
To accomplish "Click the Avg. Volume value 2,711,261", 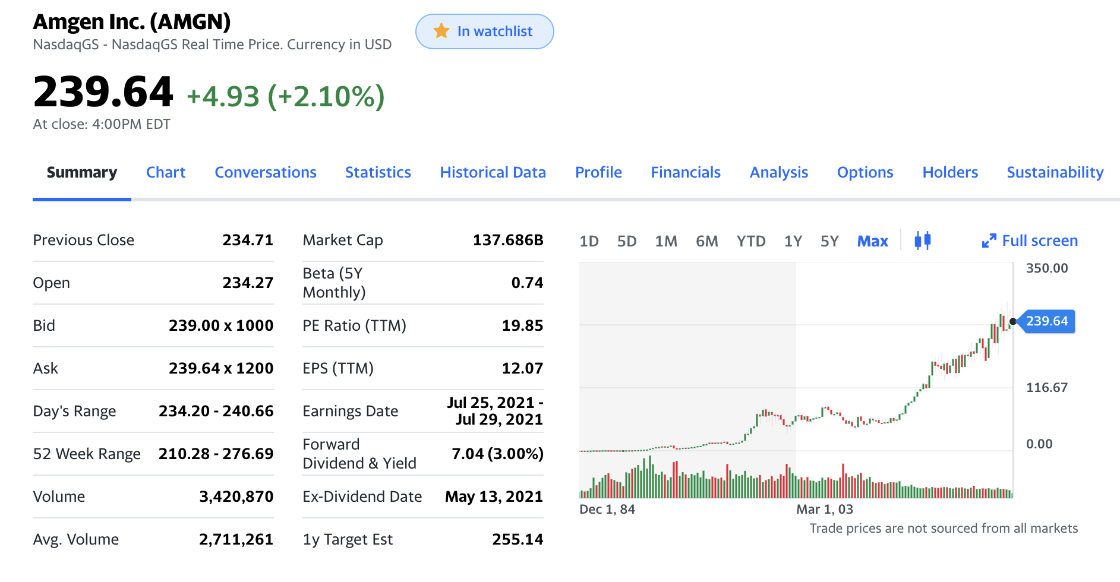I will pos(236,539).
